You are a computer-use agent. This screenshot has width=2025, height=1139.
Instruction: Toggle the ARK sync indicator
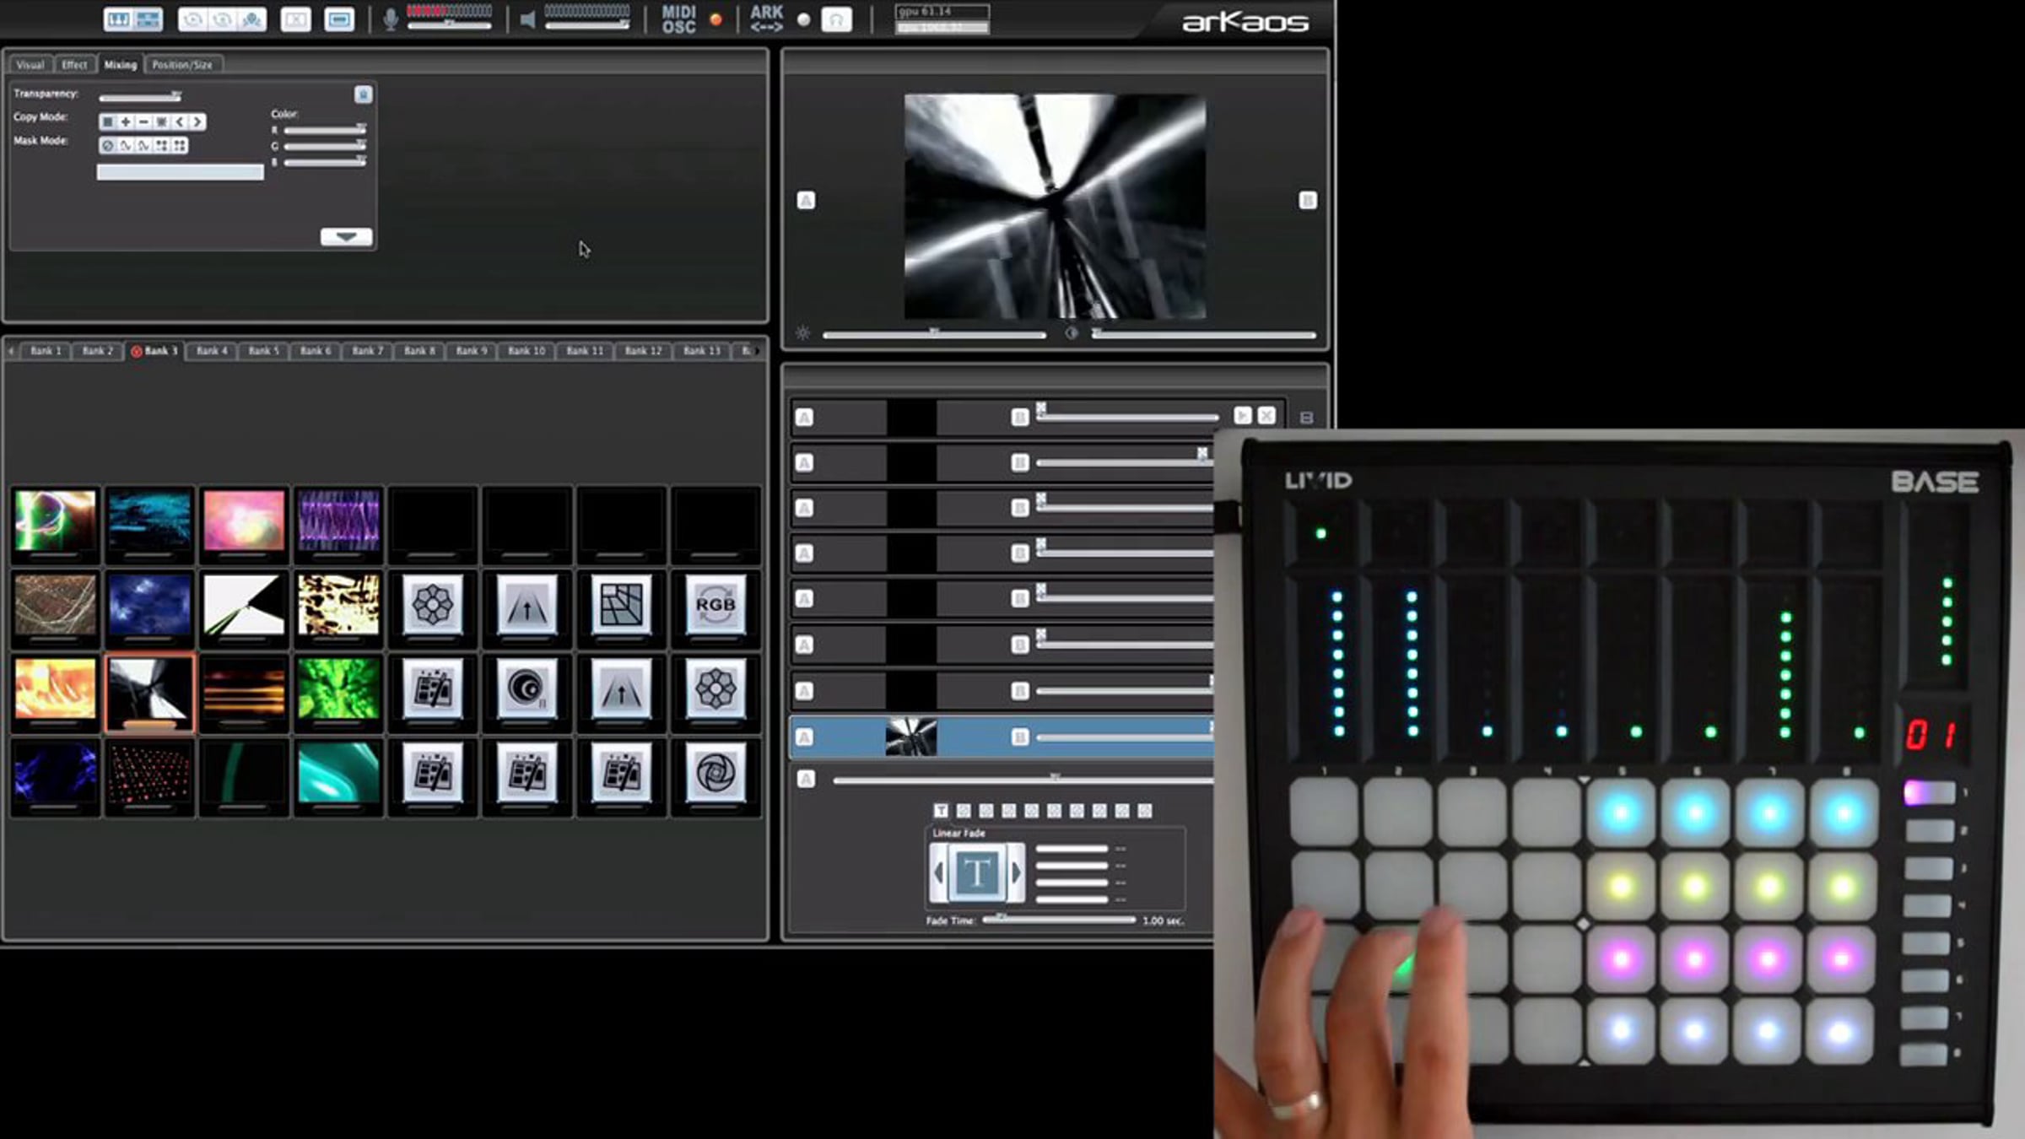[x=803, y=19]
